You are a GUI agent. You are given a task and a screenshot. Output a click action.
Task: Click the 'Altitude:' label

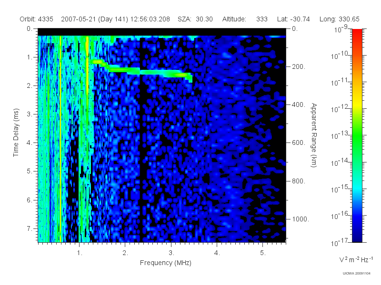pos(234,19)
